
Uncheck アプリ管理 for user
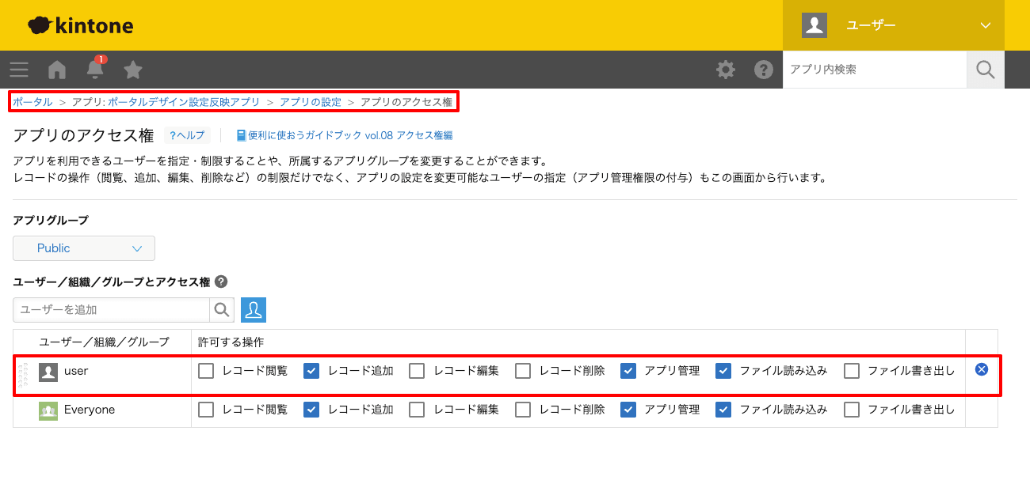[628, 369]
